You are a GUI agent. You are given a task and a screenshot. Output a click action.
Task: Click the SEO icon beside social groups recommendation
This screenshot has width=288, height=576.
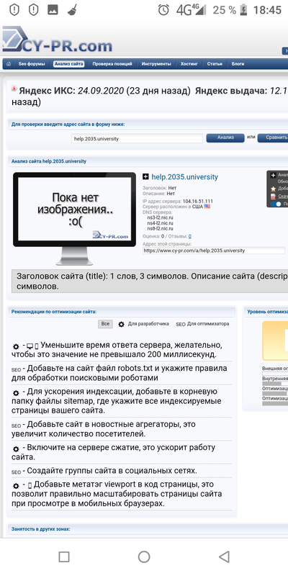tap(16, 472)
